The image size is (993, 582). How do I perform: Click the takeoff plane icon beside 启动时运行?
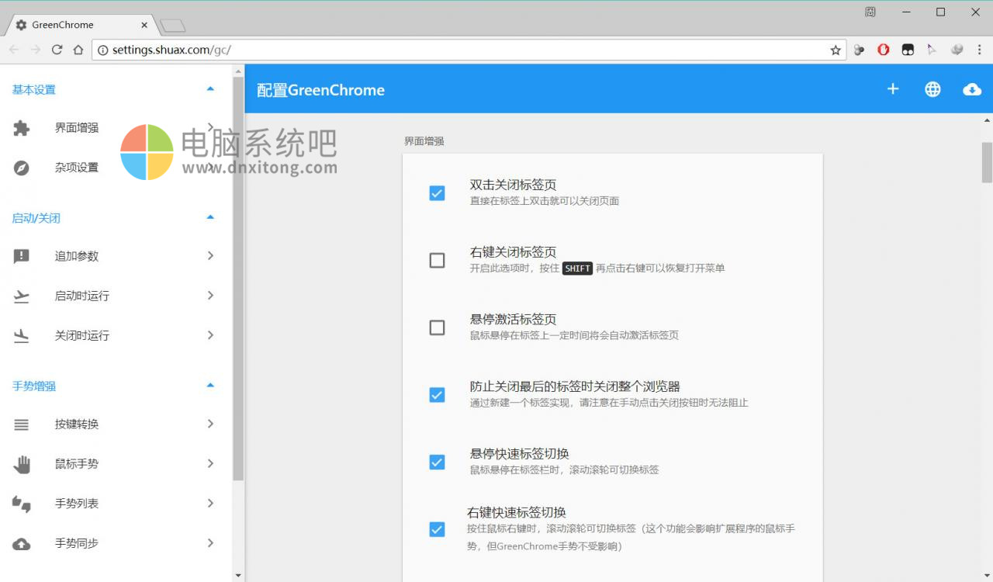click(x=22, y=296)
